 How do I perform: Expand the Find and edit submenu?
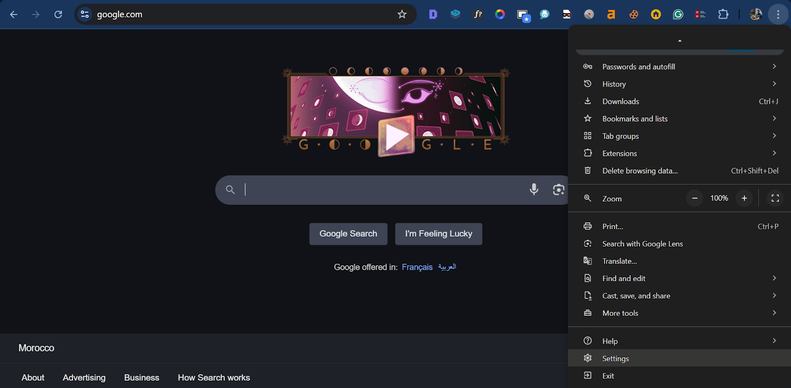(x=679, y=278)
